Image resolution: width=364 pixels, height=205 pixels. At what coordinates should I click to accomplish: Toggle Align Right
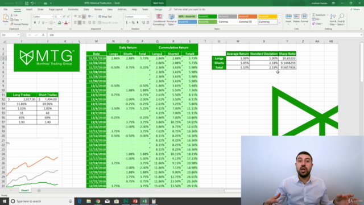pyautogui.click(x=84, y=23)
